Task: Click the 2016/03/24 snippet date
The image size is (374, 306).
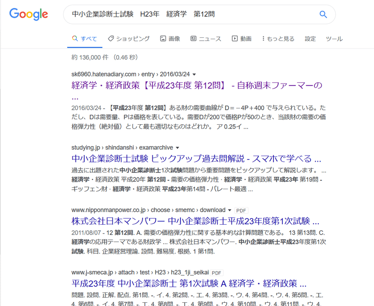Action: (x=86, y=108)
